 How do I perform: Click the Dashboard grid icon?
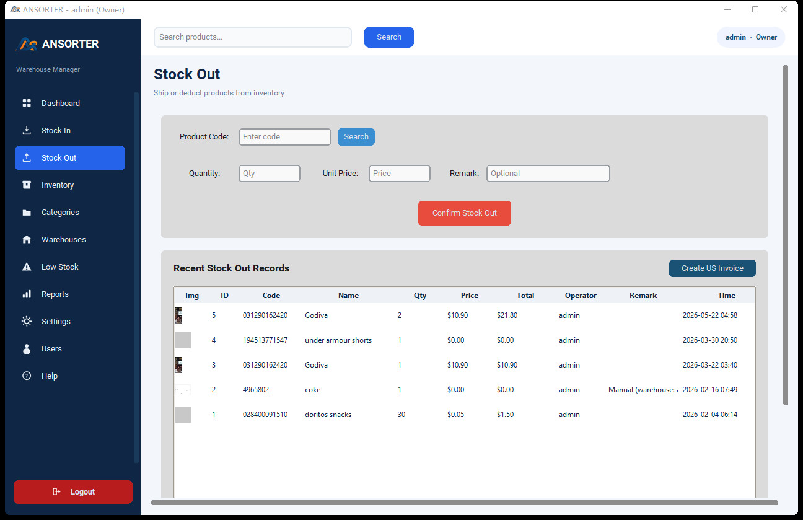27,103
